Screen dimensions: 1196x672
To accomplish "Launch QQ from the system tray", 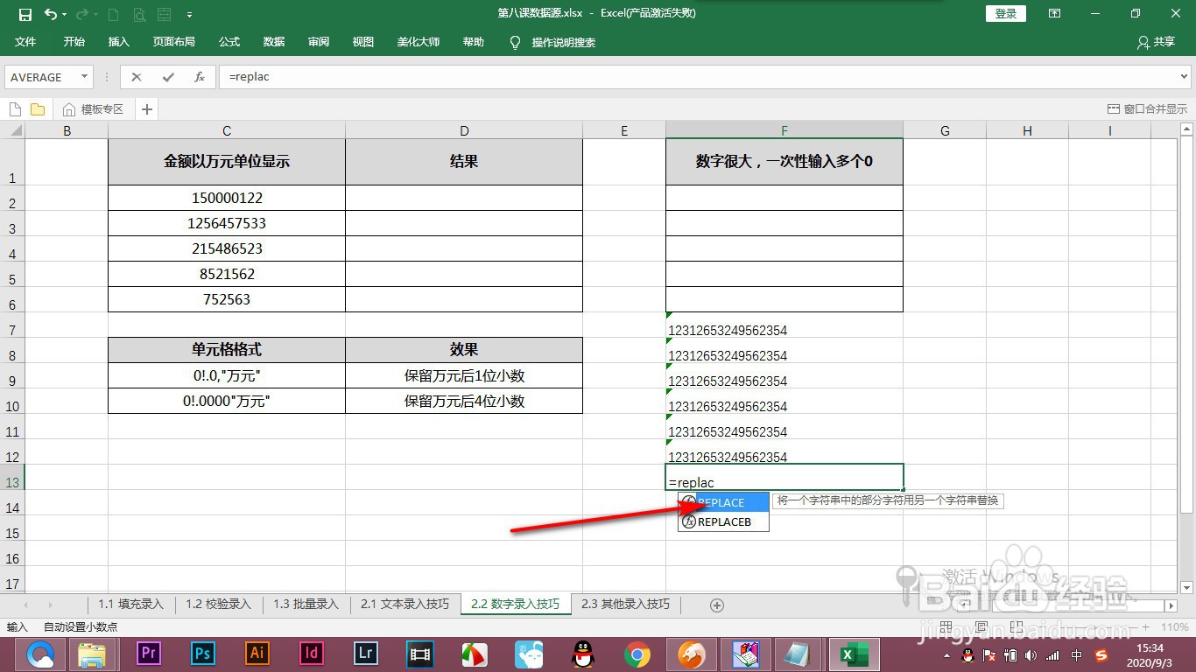I will pos(967,654).
